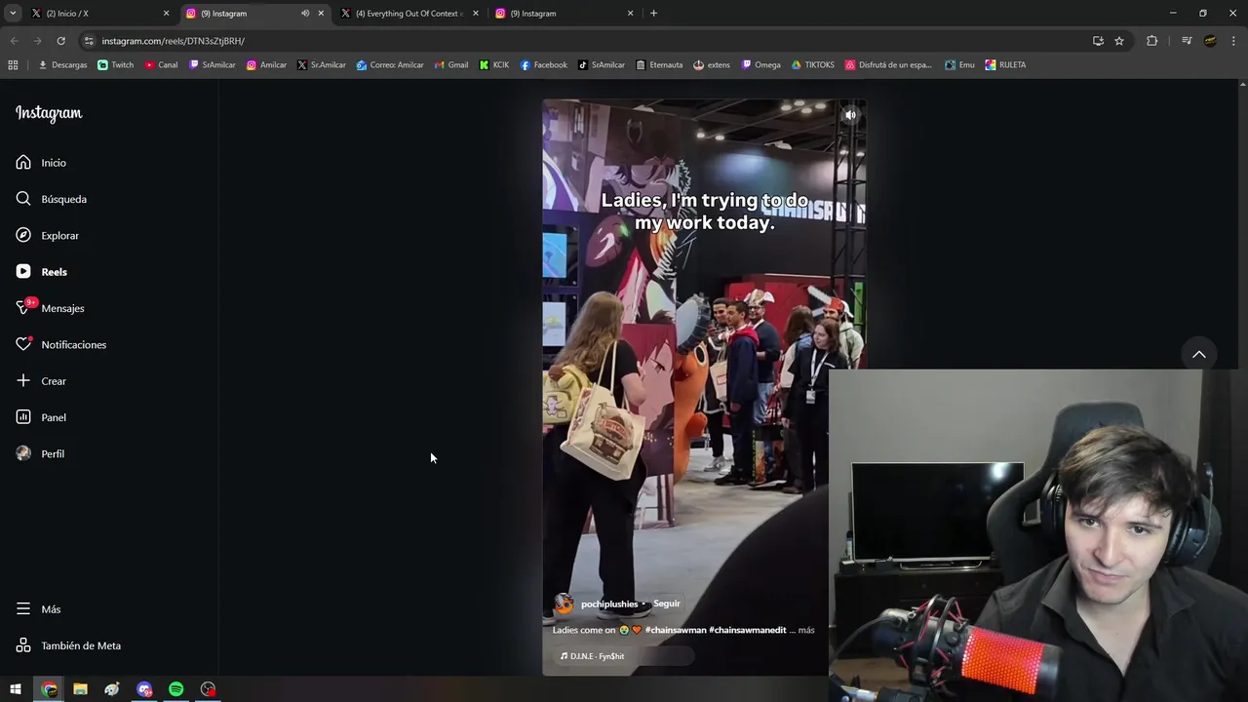
Task: Click the address bar URL
Action: coord(173,41)
